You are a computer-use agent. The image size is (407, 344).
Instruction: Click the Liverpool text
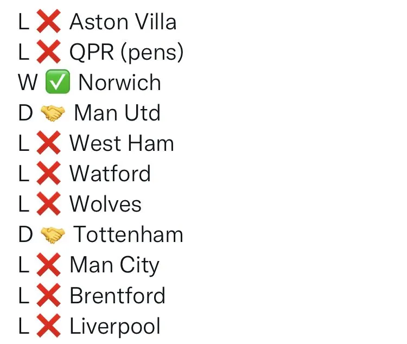[x=115, y=326]
